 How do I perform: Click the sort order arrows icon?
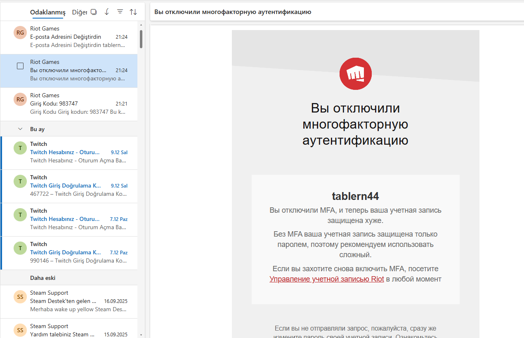(133, 12)
